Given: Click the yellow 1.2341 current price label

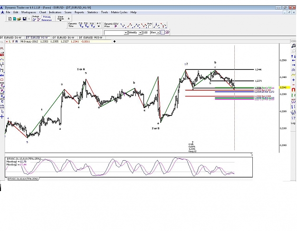Looking at the screenshot, I should 285,87.
